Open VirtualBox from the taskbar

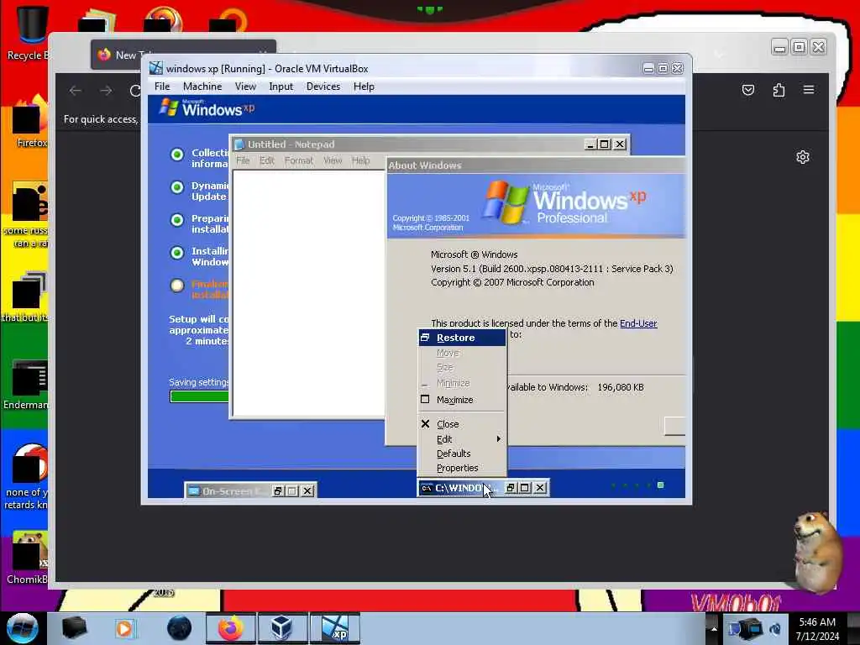click(281, 628)
